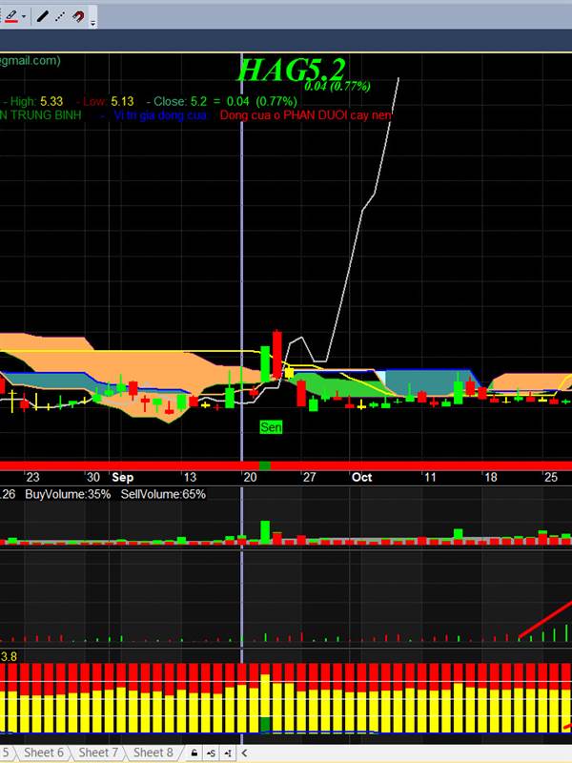Screen dimensions: 572x763
Task: Select the line color pen tool
Action: point(11,16)
